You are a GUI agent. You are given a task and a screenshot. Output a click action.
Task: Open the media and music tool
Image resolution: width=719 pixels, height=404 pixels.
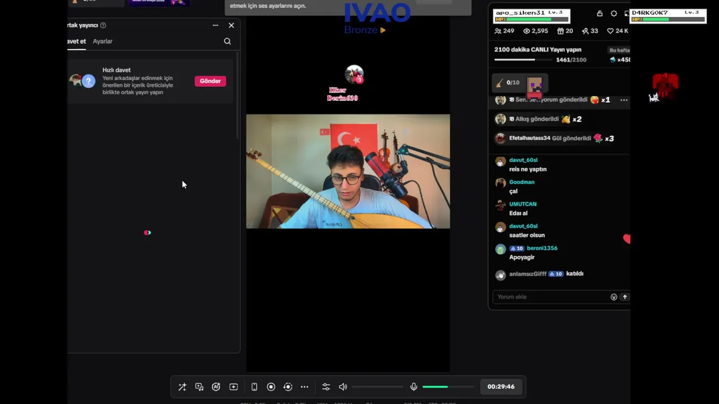pyautogui.click(x=199, y=387)
